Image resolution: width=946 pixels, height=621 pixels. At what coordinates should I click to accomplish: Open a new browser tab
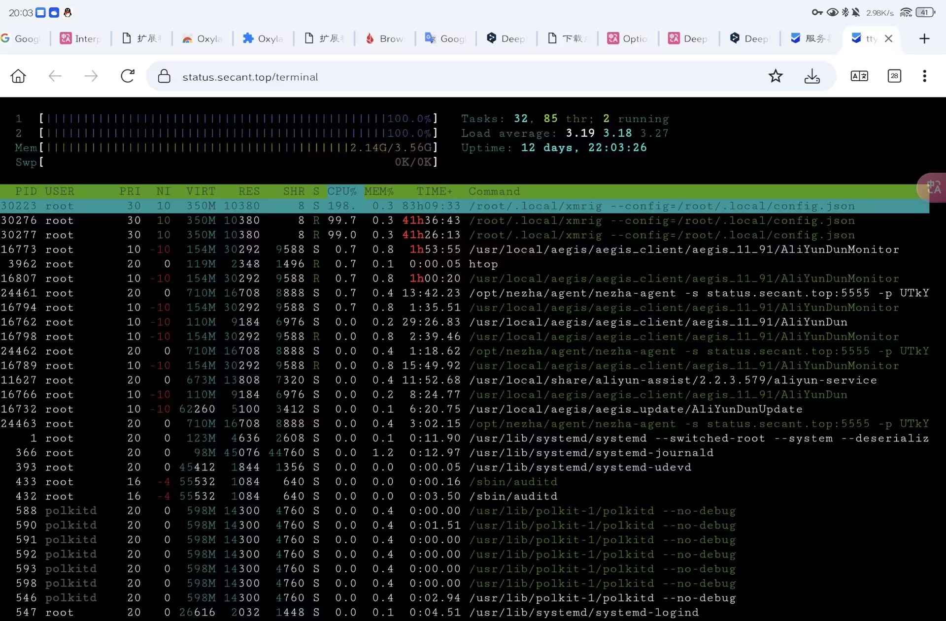click(x=924, y=38)
